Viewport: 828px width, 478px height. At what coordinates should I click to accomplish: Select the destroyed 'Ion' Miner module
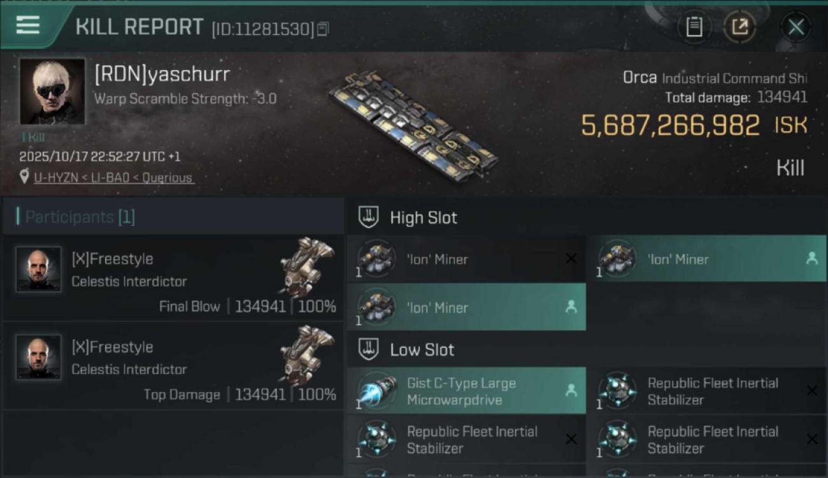click(466, 259)
